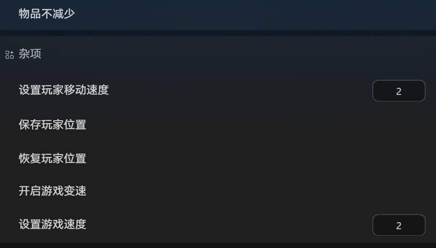Choose the 保存玩家位置 list entry
The width and height of the screenshot is (436, 248).
click(218, 125)
